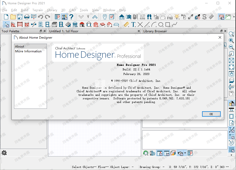Select the Roof tool with red roof
This screenshot has width=236, height=170.
(82, 24)
